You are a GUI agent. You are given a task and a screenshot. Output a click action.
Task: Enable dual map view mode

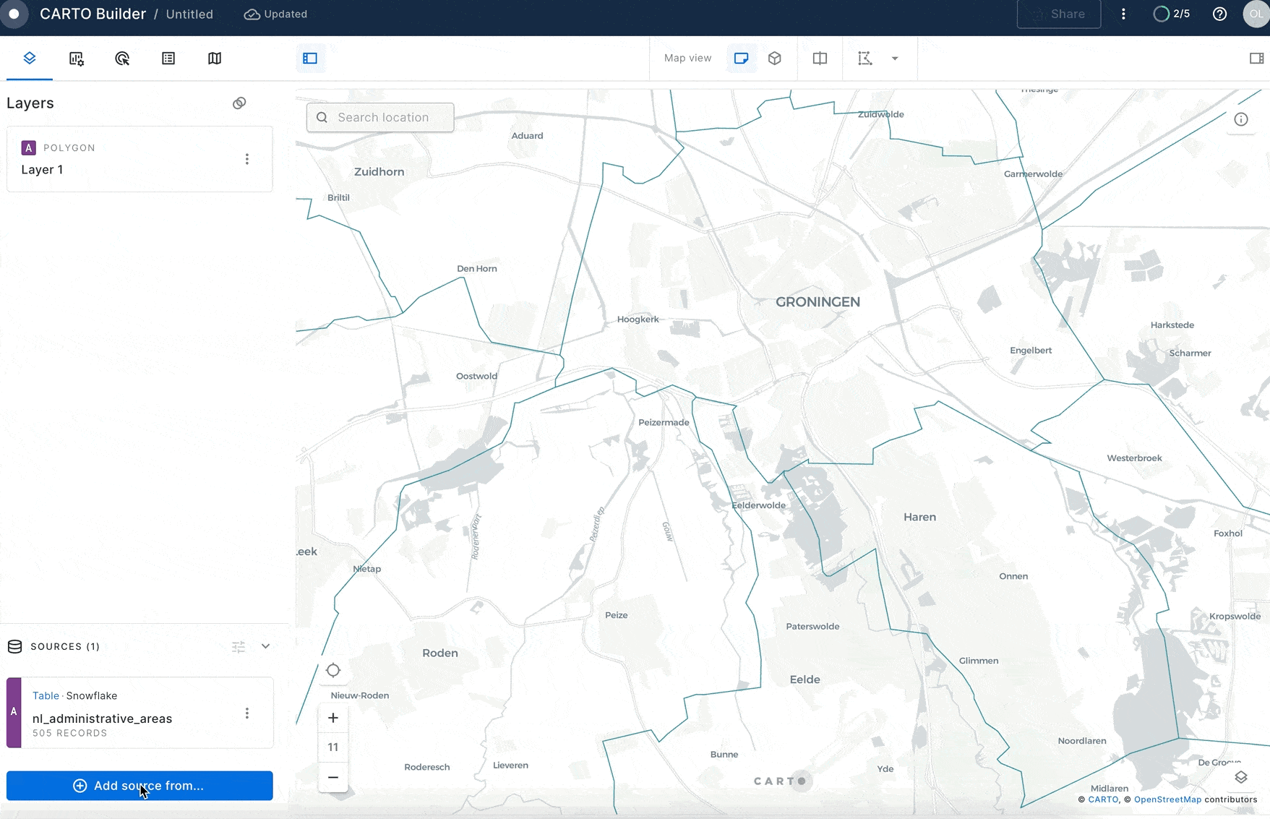click(819, 59)
